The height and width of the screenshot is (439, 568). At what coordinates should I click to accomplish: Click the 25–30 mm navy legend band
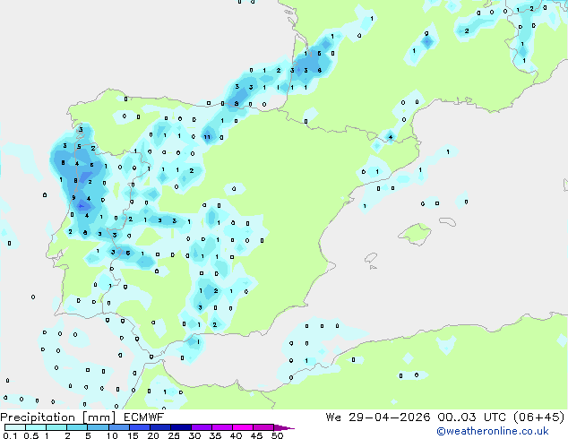pos(180,427)
